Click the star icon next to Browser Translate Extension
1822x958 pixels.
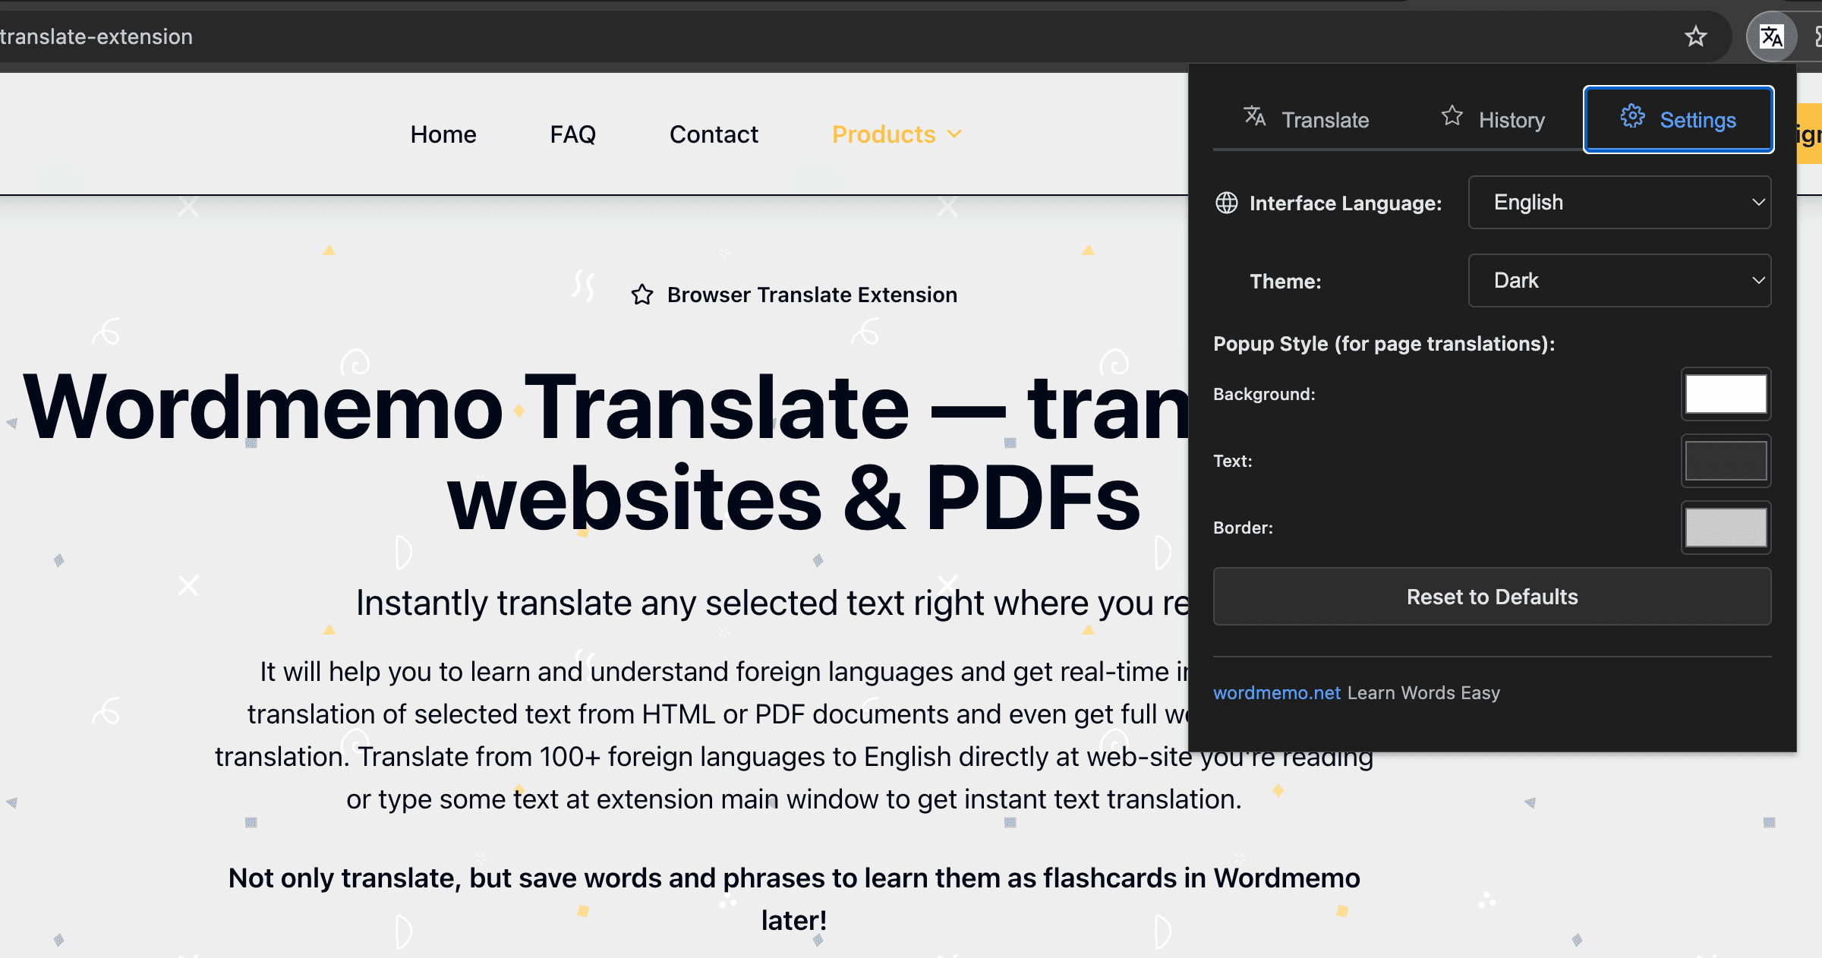[642, 295]
